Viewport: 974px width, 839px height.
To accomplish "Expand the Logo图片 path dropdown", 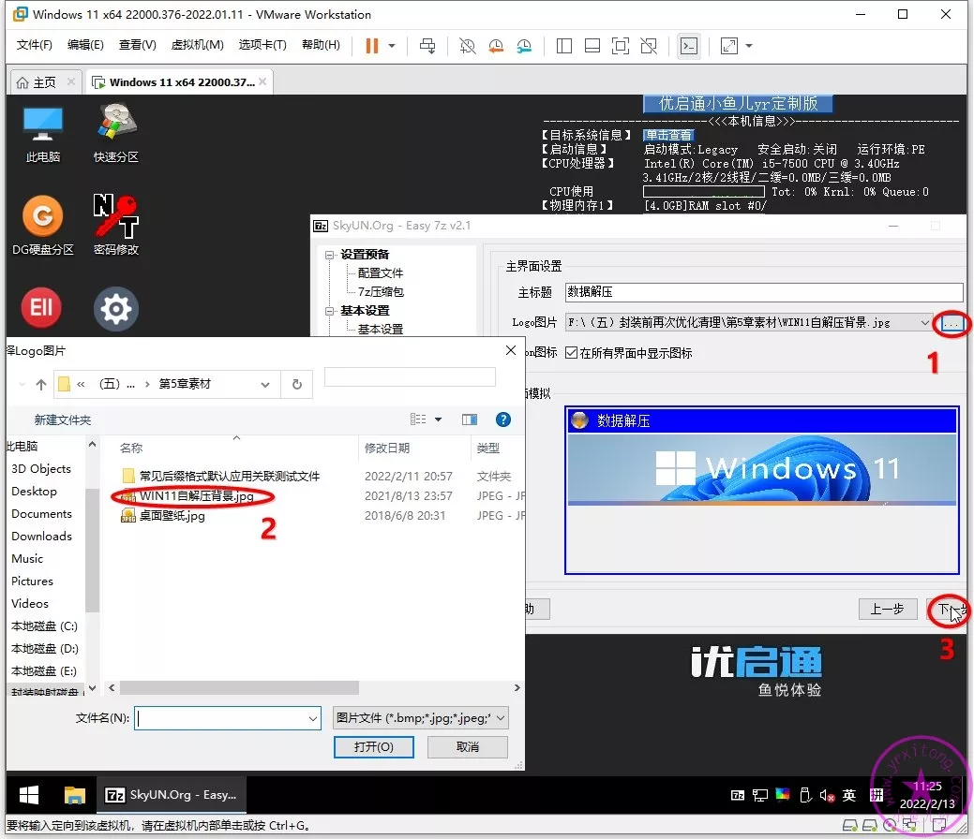I will [x=926, y=323].
